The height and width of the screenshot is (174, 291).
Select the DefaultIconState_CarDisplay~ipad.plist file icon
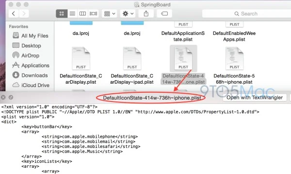(132, 58)
